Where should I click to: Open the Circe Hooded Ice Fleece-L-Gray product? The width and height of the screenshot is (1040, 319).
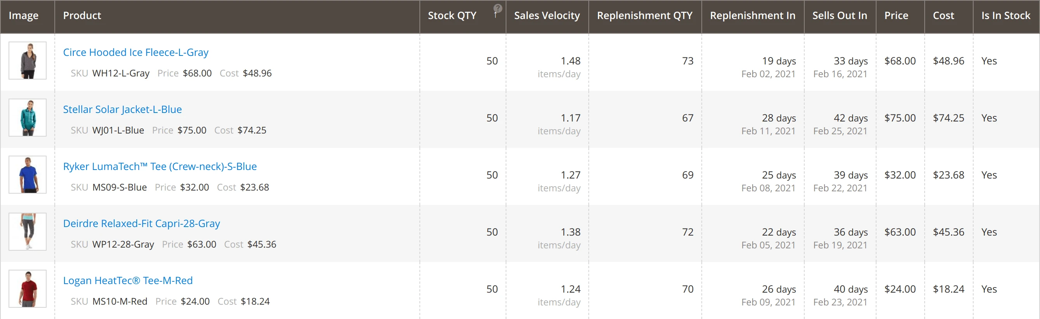(136, 52)
